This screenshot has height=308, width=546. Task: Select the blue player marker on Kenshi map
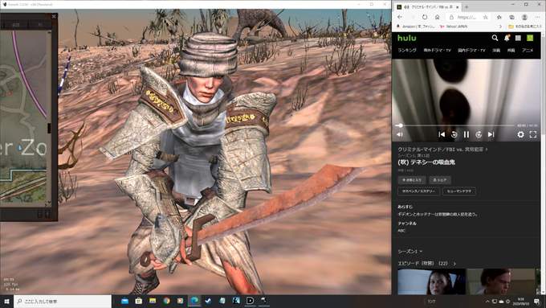tap(20, 148)
